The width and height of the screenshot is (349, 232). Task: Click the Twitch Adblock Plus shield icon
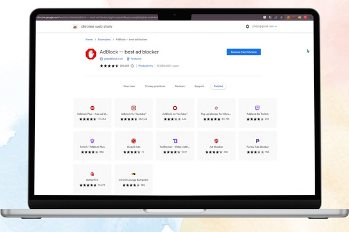(x=92, y=141)
